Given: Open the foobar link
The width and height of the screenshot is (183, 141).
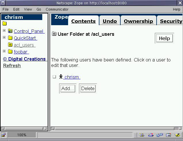Looking at the screenshot, I should 21,52.
